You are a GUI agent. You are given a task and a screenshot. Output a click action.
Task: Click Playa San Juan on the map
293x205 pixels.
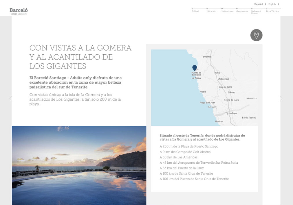(x=207, y=103)
